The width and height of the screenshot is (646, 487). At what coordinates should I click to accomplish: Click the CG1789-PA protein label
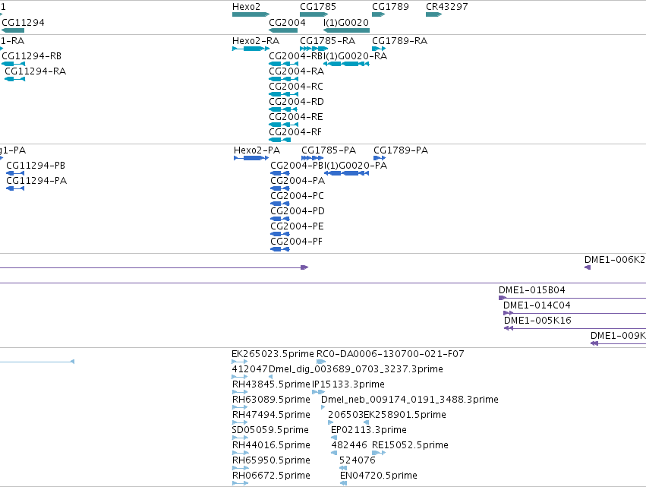click(401, 150)
